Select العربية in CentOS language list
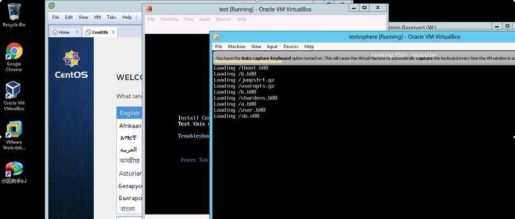The height and width of the screenshot is (219, 515). click(129, 149)
